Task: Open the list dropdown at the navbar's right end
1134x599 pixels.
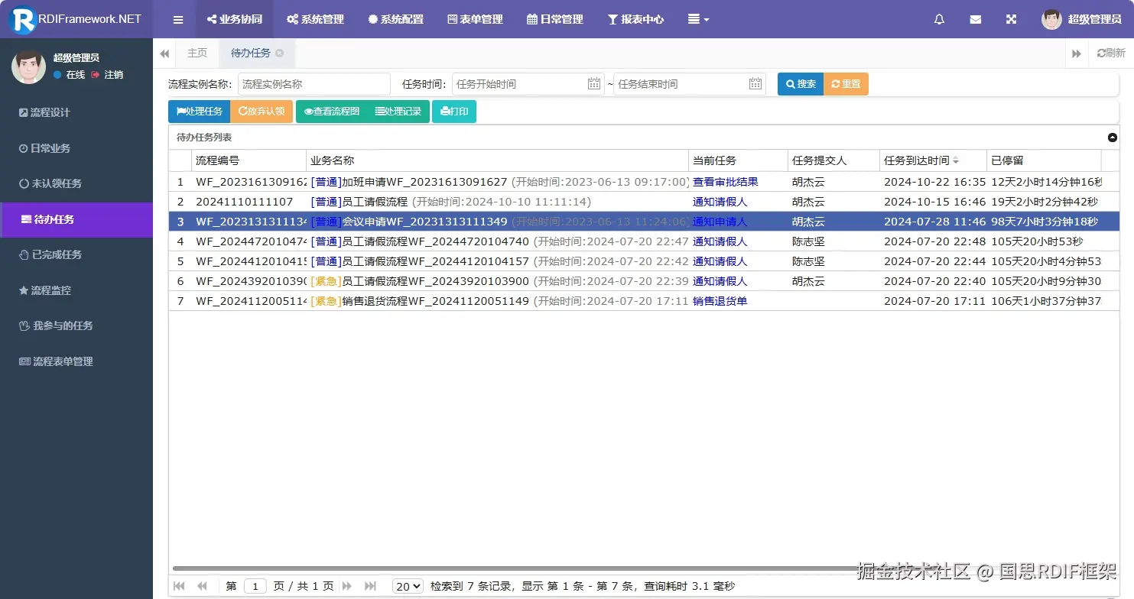Action: pyautogui.click(x=697, y=19)
